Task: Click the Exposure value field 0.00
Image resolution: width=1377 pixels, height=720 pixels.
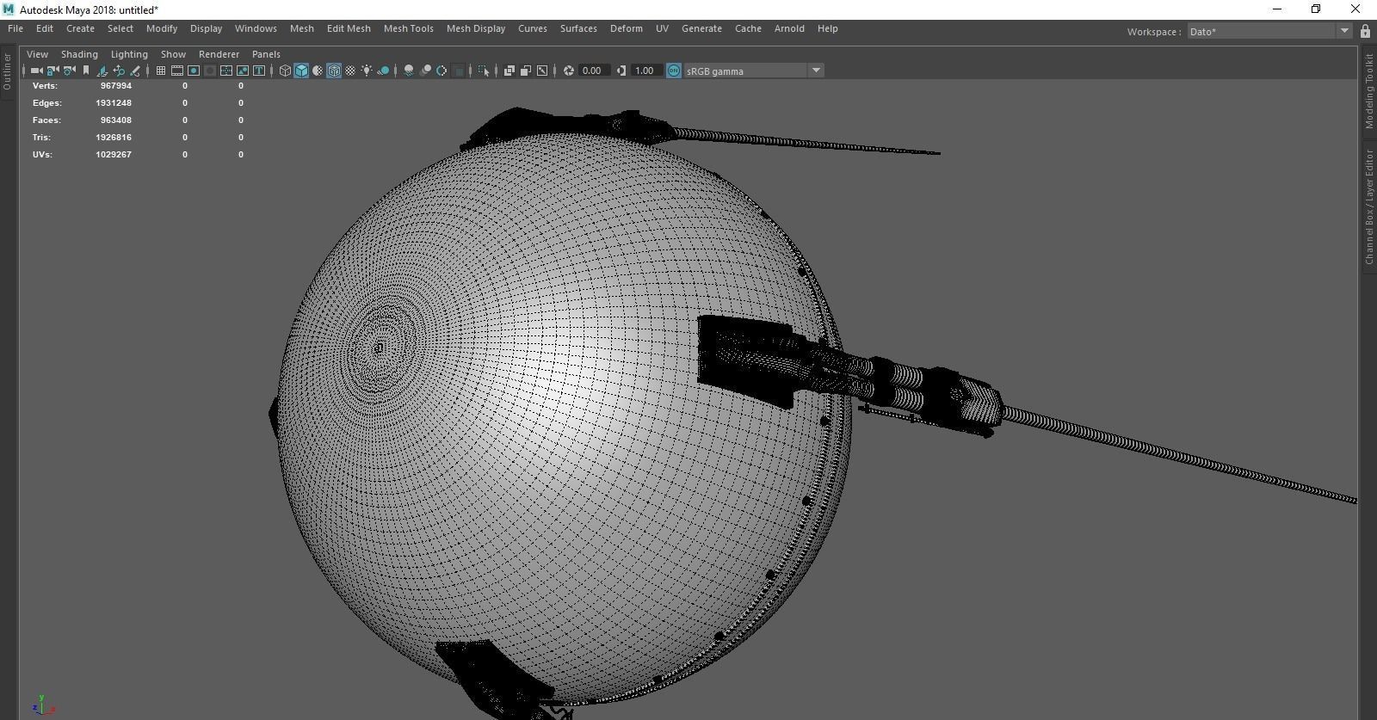Action: tap(593, 71)
